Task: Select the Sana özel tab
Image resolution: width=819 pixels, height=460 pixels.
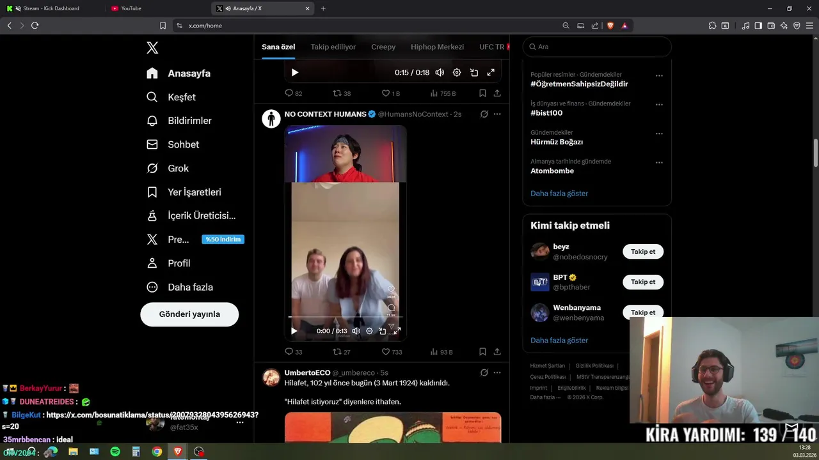Action: click(278, 47)
